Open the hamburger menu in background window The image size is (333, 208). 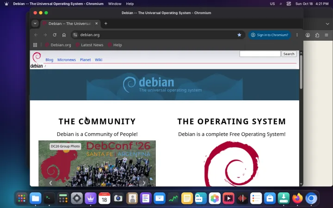(x=327, y=35)
